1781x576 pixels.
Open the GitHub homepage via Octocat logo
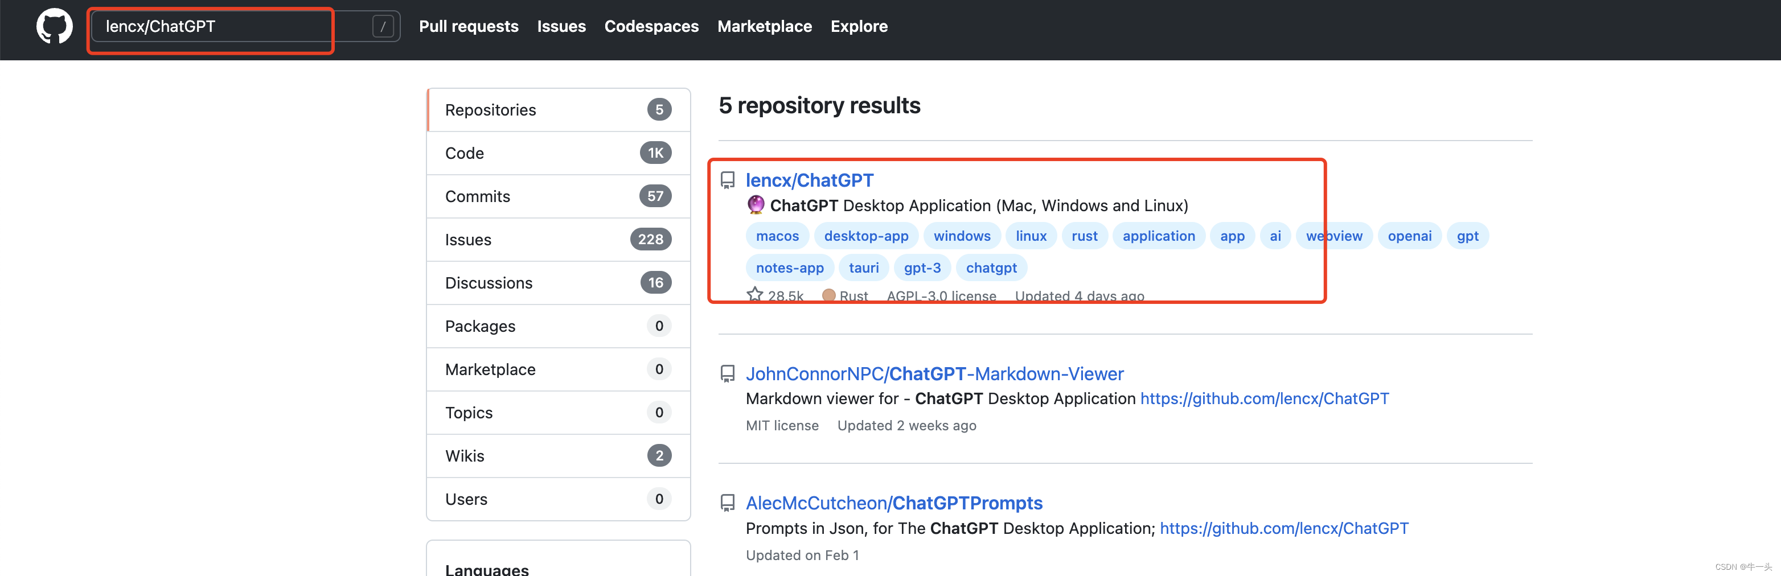click(55, 26)
